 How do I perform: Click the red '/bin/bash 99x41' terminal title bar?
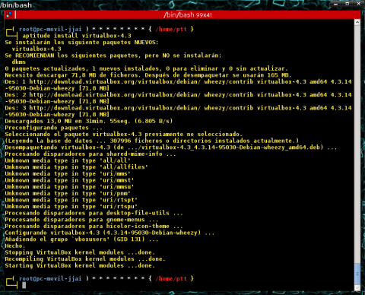[x=188, y=15]
